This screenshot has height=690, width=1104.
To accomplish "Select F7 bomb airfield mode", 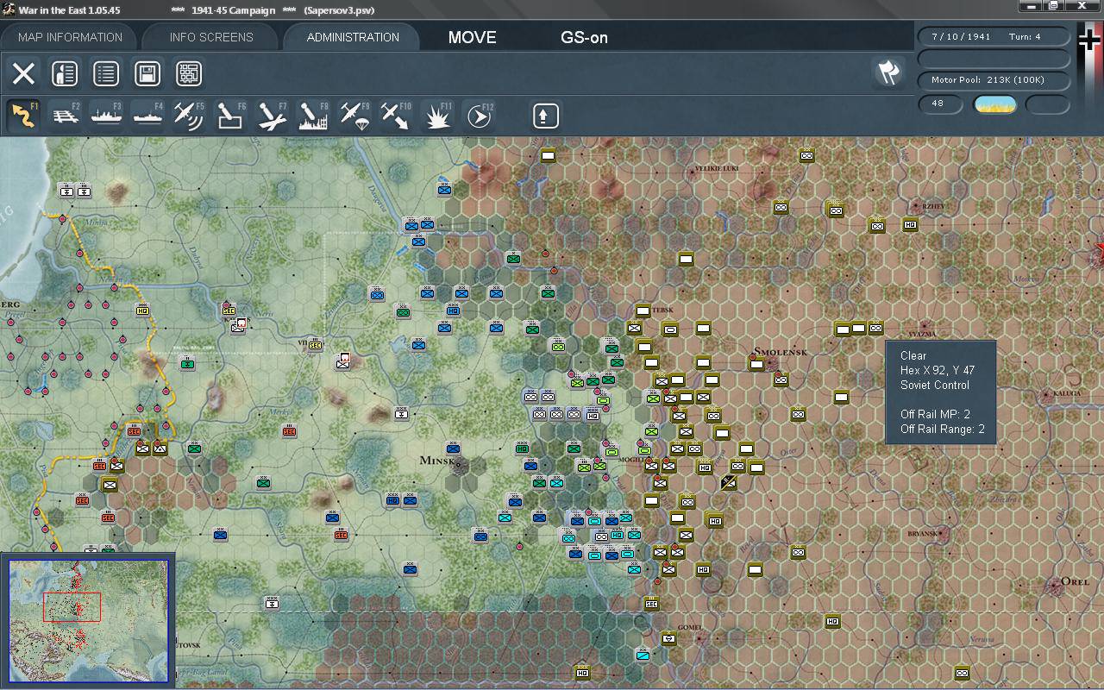I will pyautogui.click(x=272, y=116).
